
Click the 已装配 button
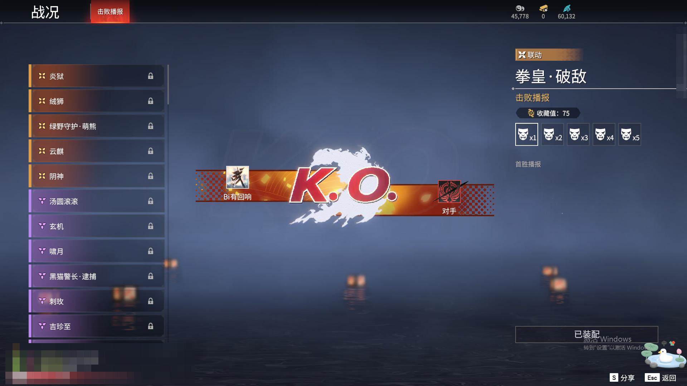point(586,335)
